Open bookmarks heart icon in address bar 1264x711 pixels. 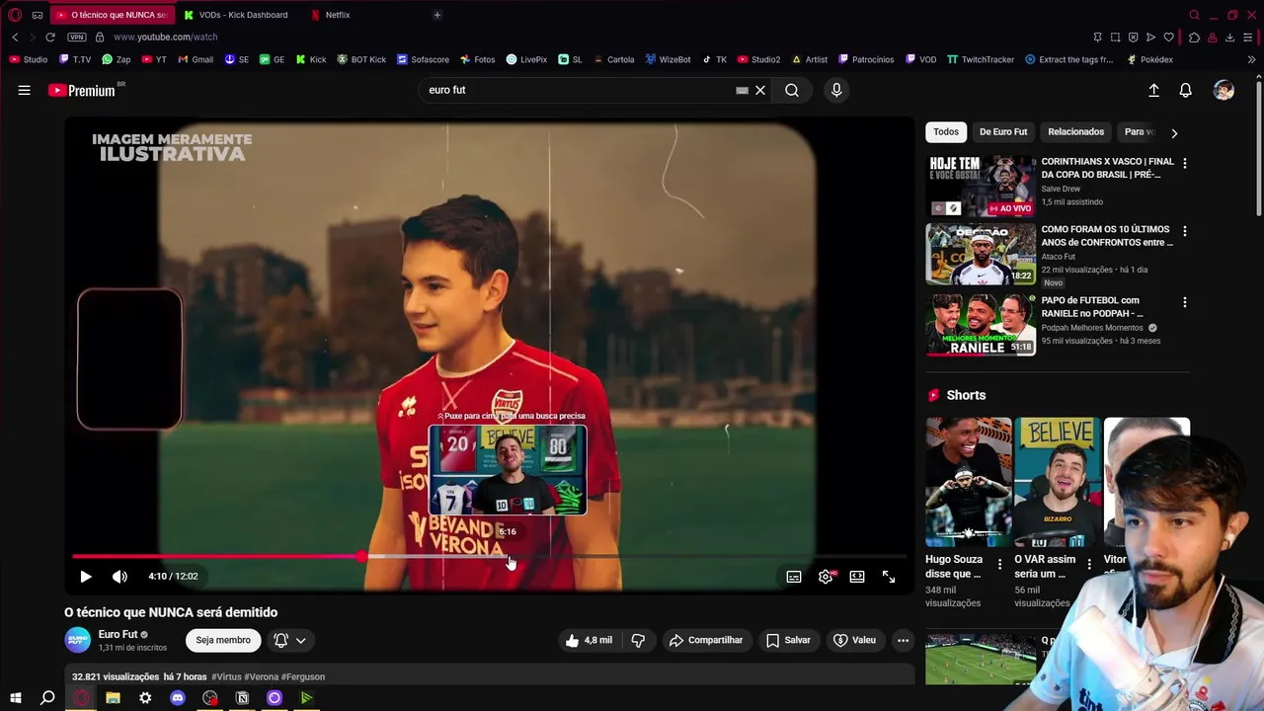pyautogui.click(x=1169, y=38)
